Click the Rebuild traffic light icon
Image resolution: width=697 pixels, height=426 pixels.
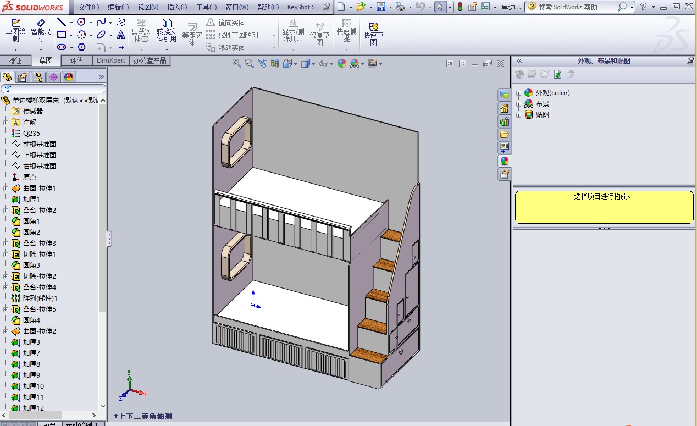(460, 7)
